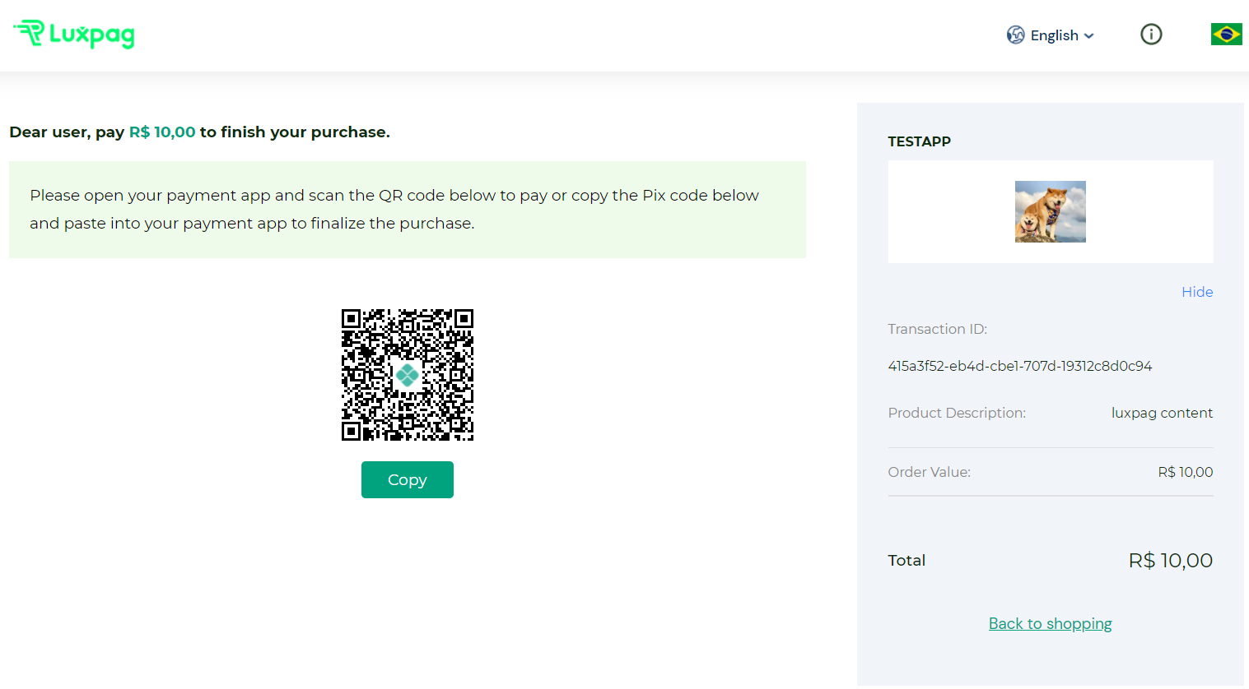Click the Pix logo inside the QR code

407,375
